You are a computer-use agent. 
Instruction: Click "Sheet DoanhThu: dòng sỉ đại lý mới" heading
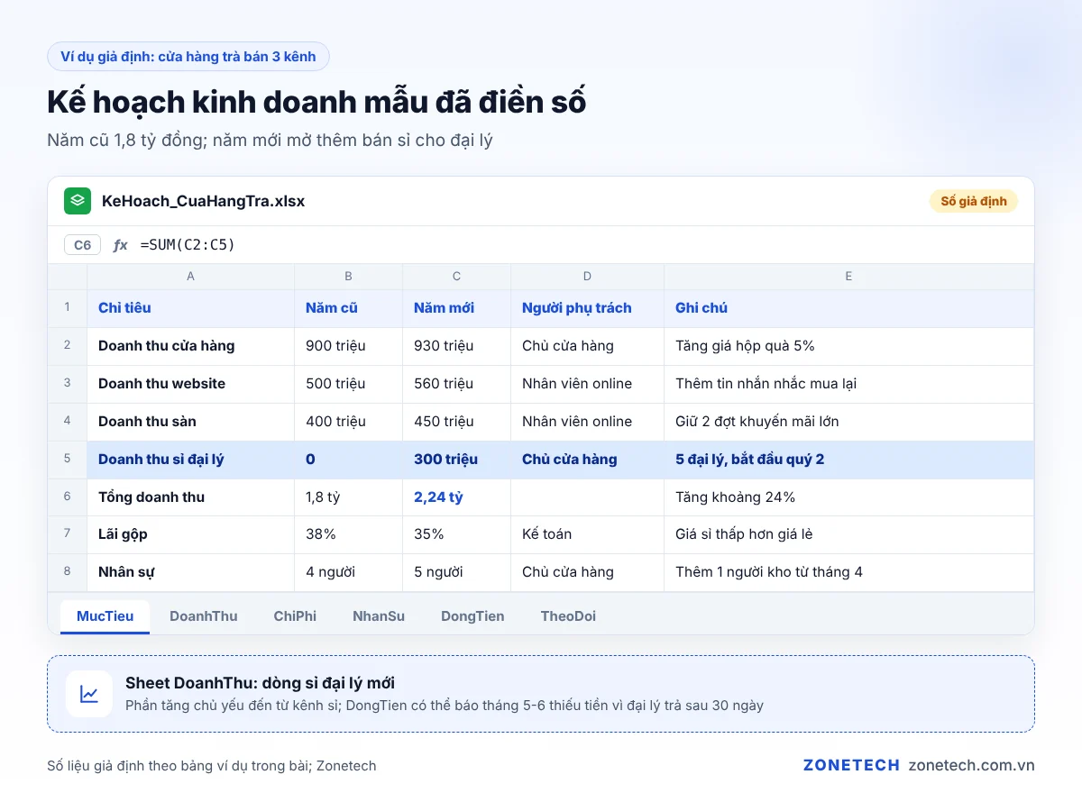pyautogui.click(x=260, y=683)
